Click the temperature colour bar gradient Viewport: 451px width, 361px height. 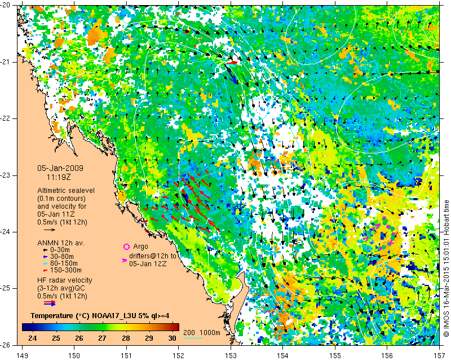pyautogui.click(x=100, y=327)
